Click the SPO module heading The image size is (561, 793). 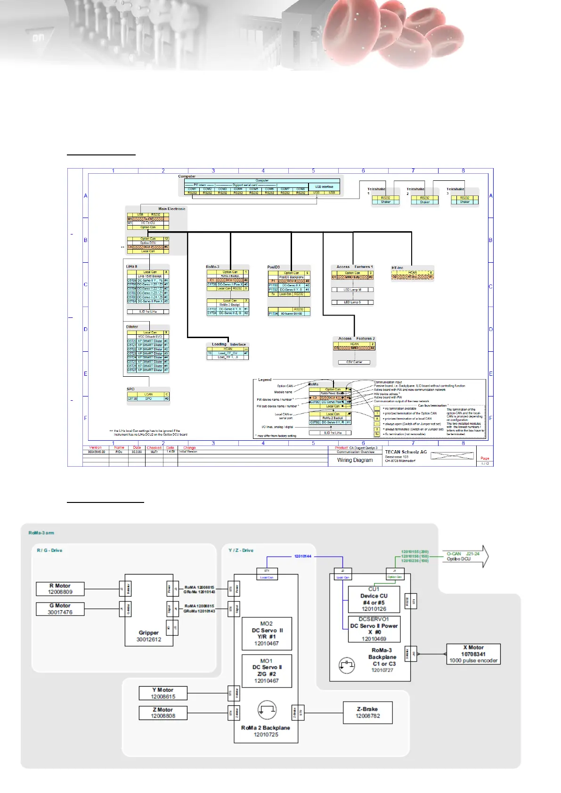coord(130,389)
